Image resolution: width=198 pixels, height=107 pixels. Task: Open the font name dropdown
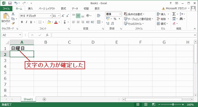[51, 16]
